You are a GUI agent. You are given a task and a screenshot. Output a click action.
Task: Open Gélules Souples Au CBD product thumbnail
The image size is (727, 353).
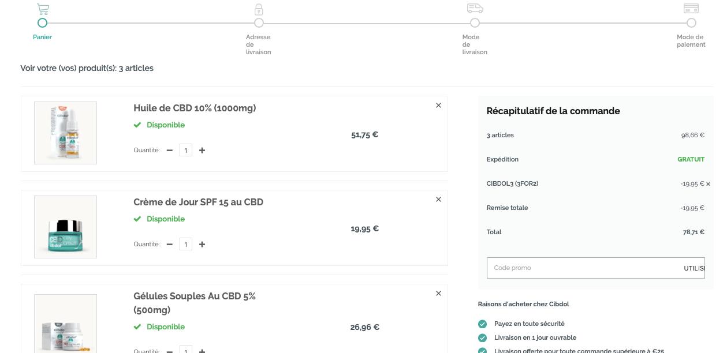65,324
